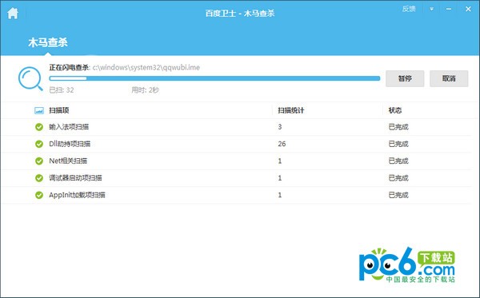Screen dimensions: 480x298
Task: Select the AppInit加载项扫描 row
Action: pyautogui.click(x=236, y=195)
